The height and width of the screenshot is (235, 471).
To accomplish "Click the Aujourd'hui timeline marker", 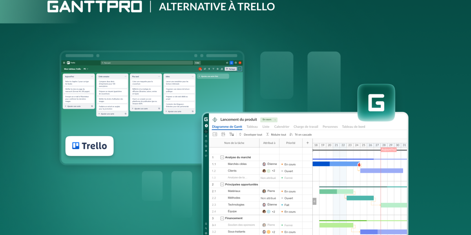I will [x=389, y=150].
